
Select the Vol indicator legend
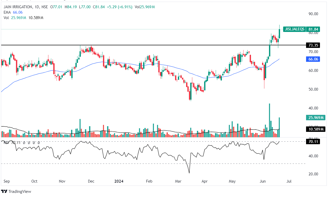pyautogui.click(x=6, y=18)
